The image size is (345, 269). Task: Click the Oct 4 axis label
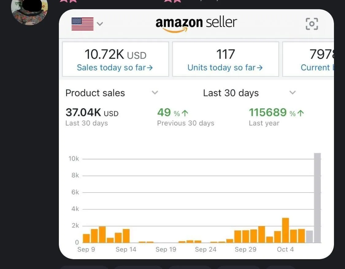(285, 249)
